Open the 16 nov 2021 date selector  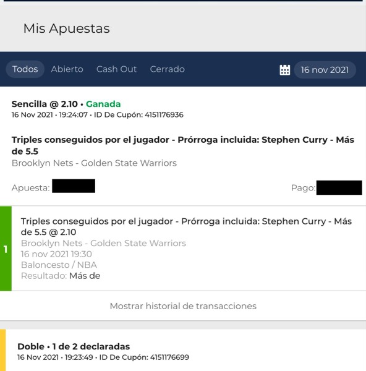(325, 70)
